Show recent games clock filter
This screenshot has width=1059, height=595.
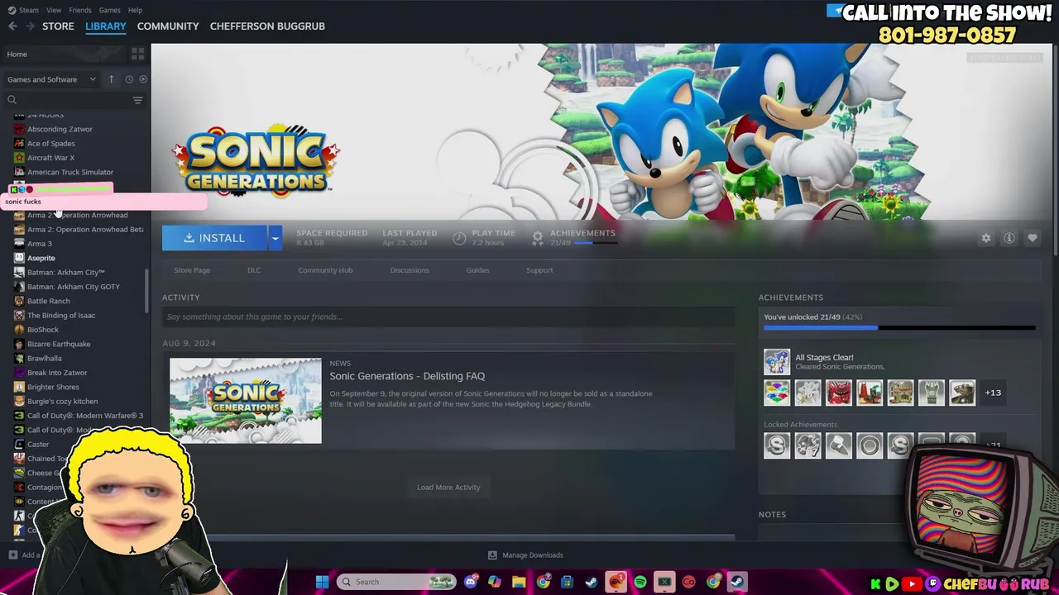point(129,79)
